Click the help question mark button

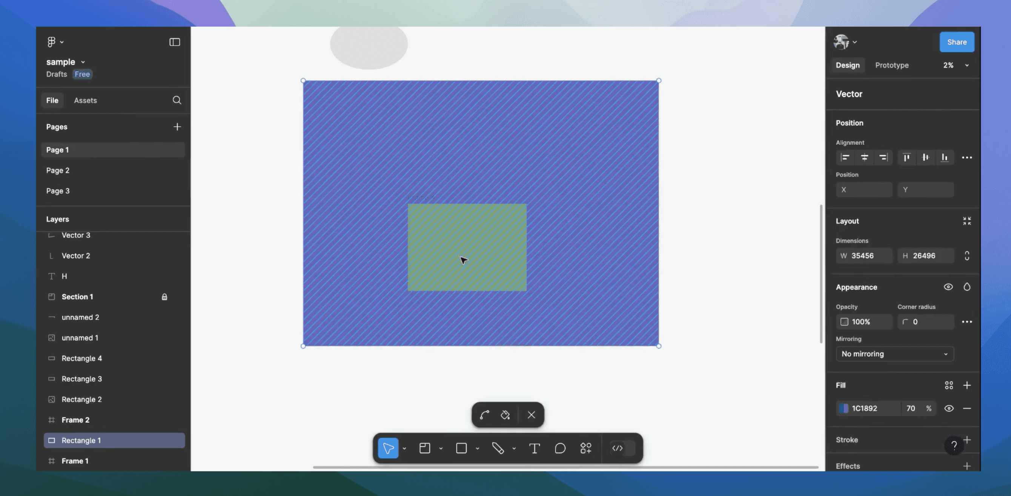pos(954,445)
